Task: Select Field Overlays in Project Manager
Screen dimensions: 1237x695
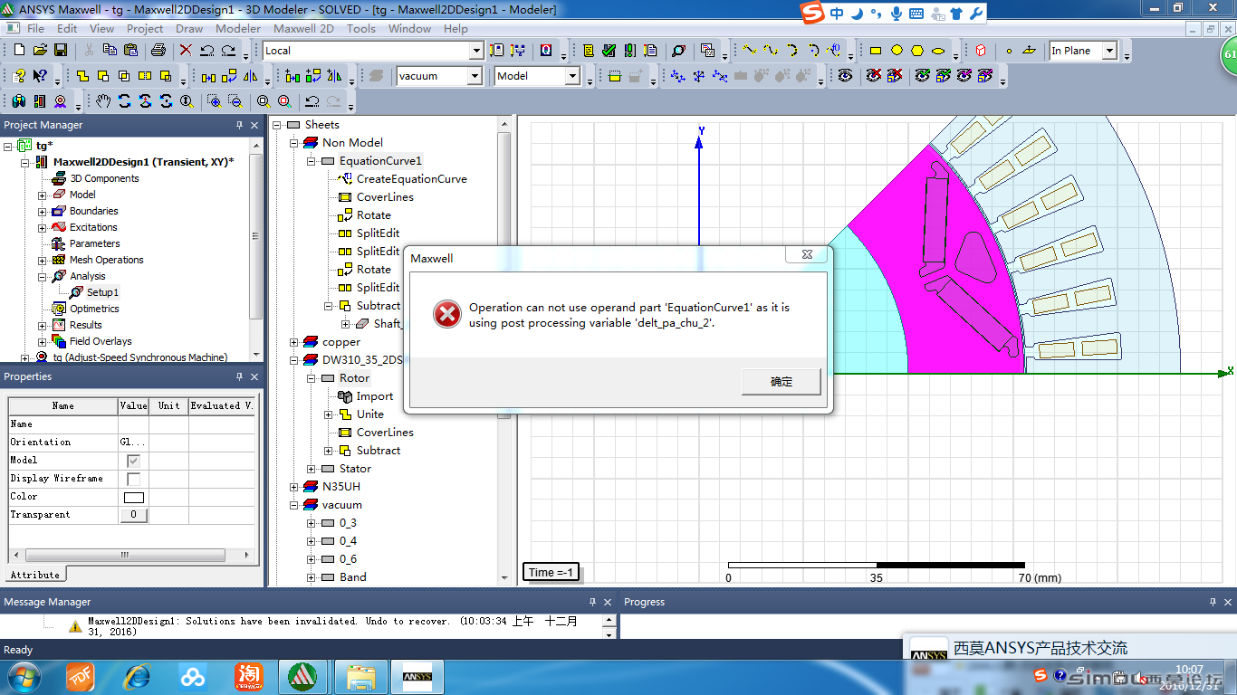Action: pos(101,341)
